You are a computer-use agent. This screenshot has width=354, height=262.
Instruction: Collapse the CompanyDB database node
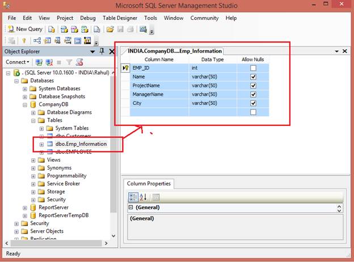pos(25,104)
